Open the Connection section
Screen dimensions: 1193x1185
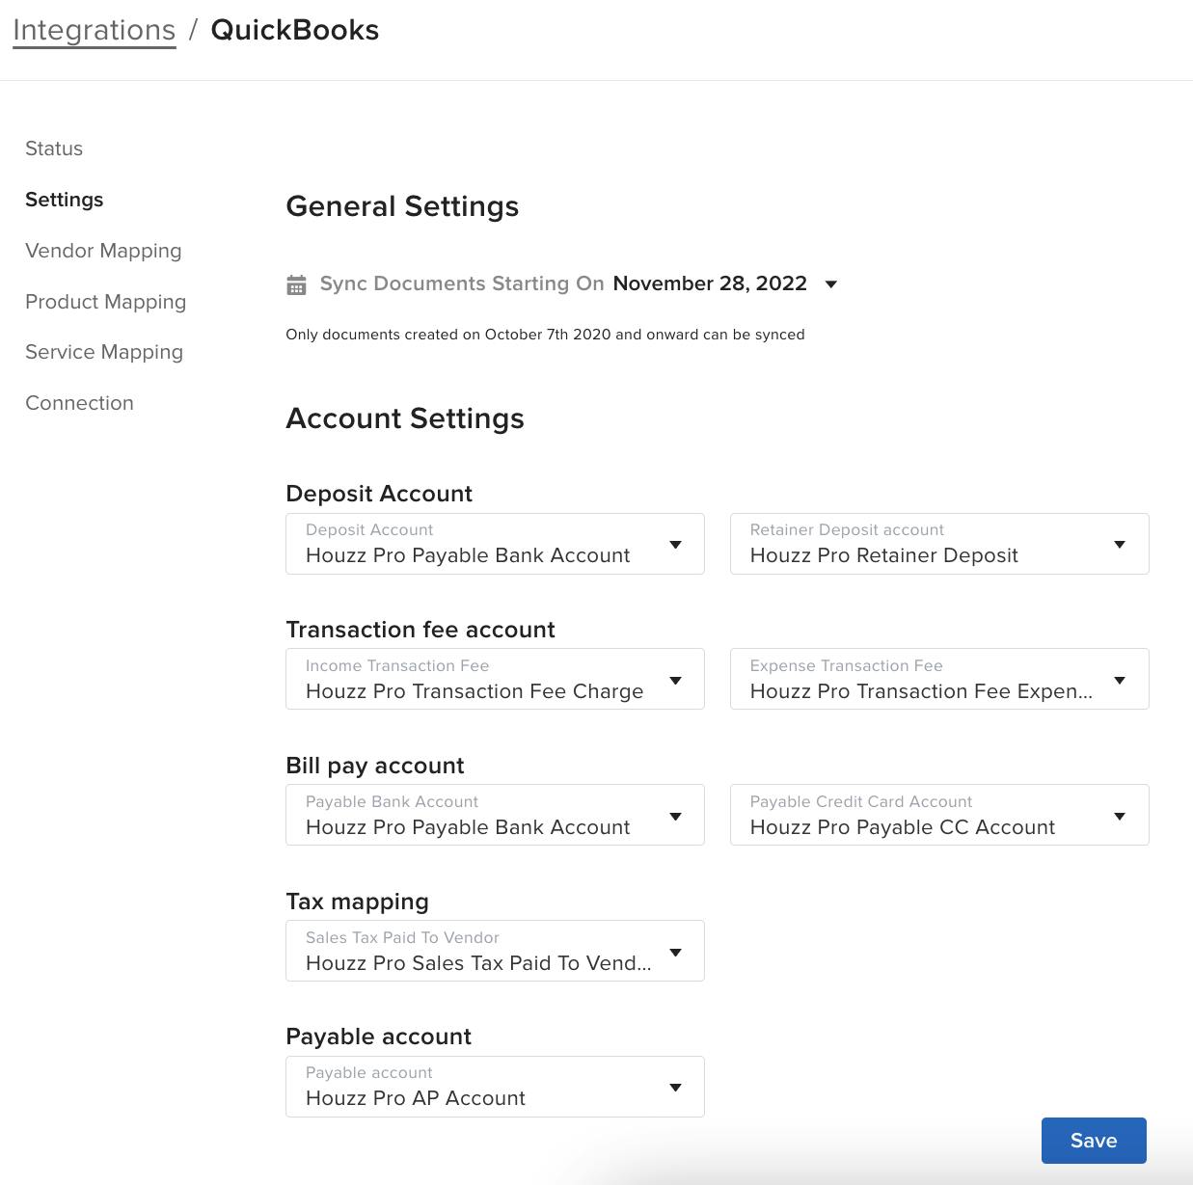pyautogui.click(x=80, y=403)
